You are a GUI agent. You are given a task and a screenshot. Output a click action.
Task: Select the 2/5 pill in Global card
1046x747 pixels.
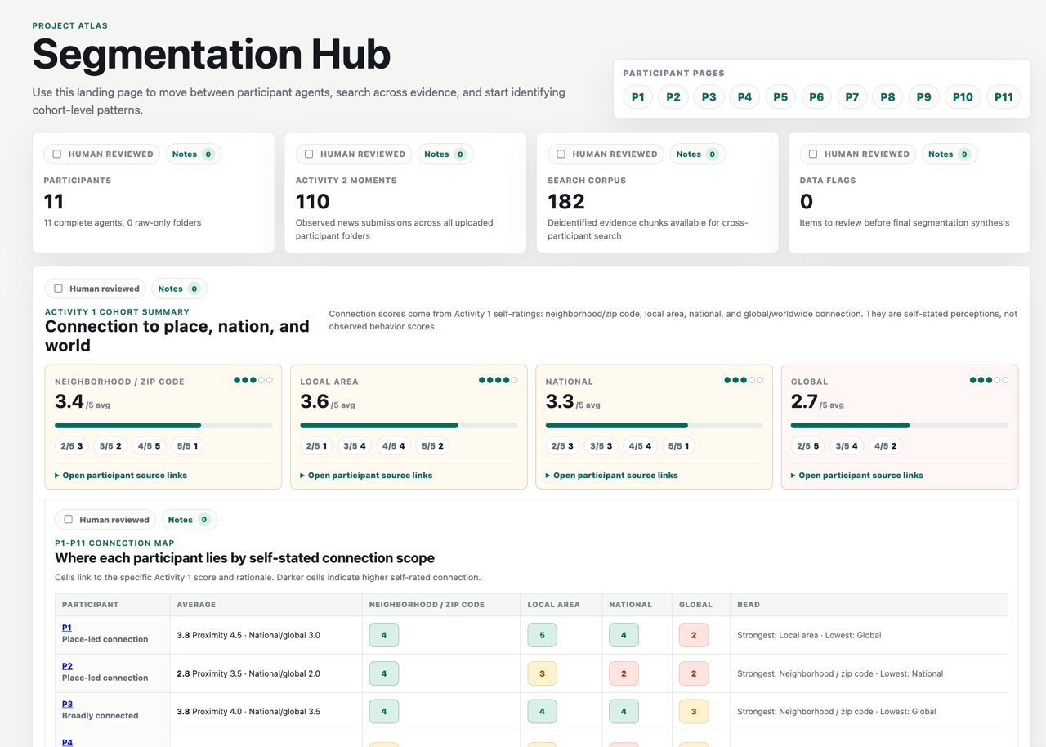(808, 446)
